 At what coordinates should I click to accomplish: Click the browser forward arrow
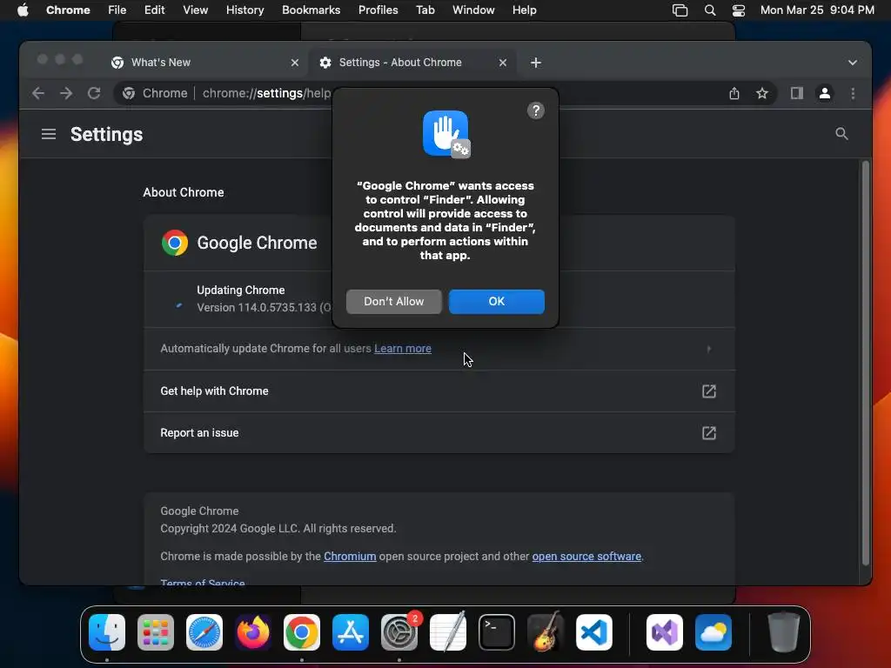tap(66, 93)
